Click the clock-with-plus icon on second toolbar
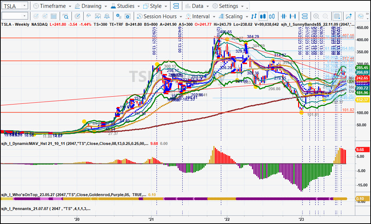The width and height of the screenshot is (371, 224). [x=36, y=16]
